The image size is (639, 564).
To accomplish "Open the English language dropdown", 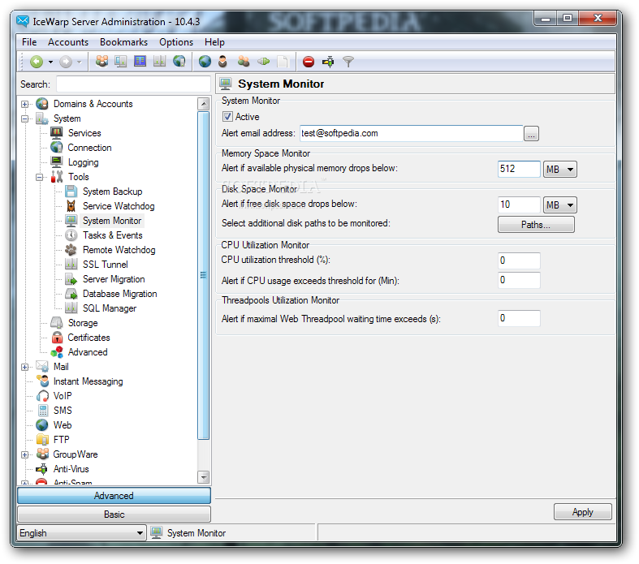I will (81, 533).
